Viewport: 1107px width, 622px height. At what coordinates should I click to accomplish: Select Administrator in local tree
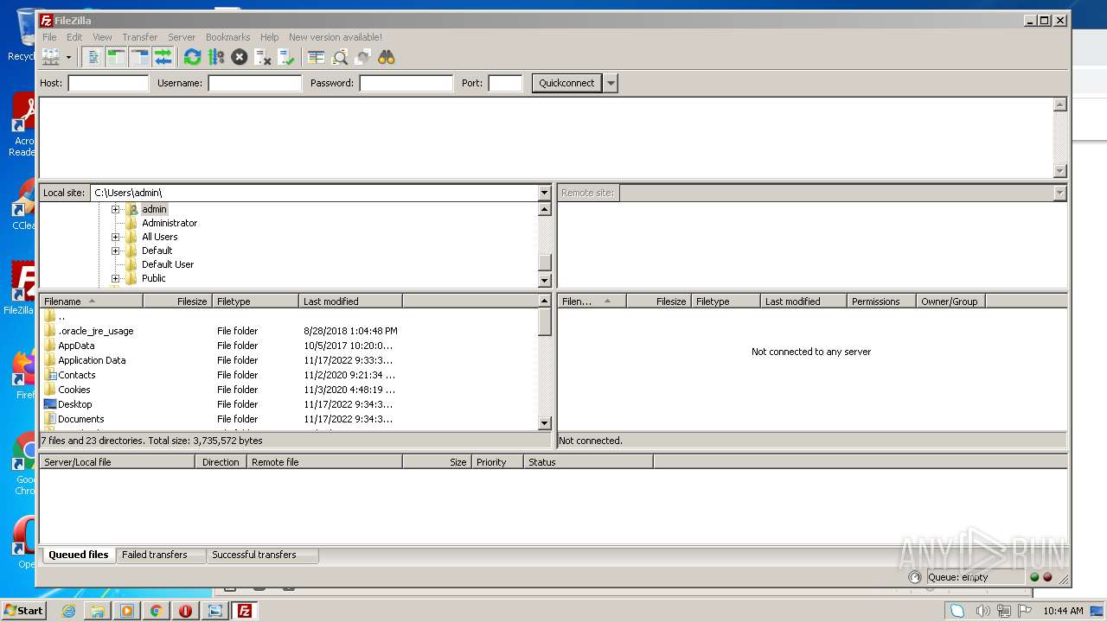170,223
